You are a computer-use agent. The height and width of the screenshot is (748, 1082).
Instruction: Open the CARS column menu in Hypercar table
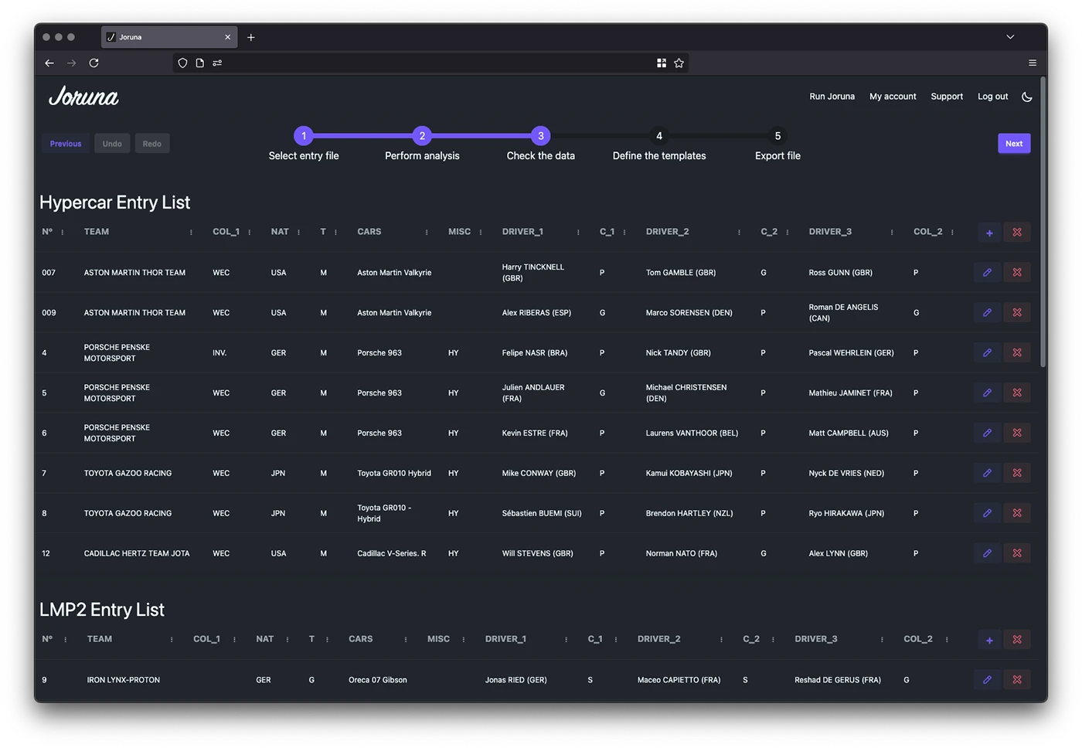427,233
